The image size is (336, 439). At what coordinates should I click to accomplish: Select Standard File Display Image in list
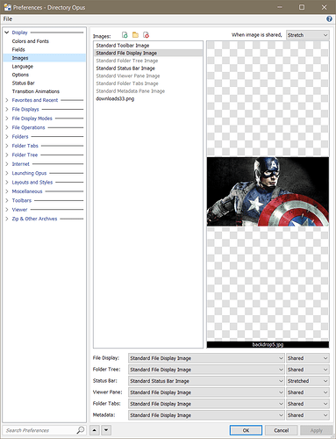[x=148, y=53]
